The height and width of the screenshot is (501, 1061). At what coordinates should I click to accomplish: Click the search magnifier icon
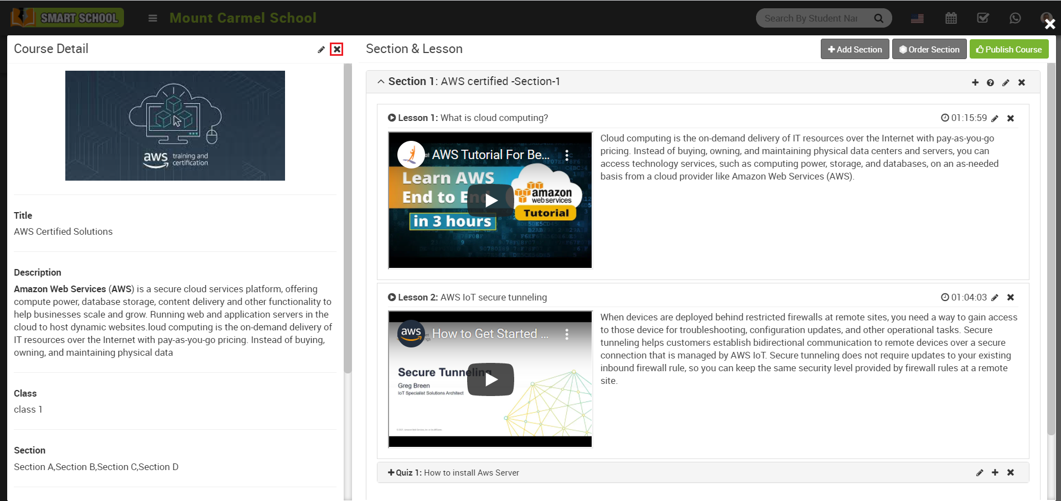tap(878, 18)
